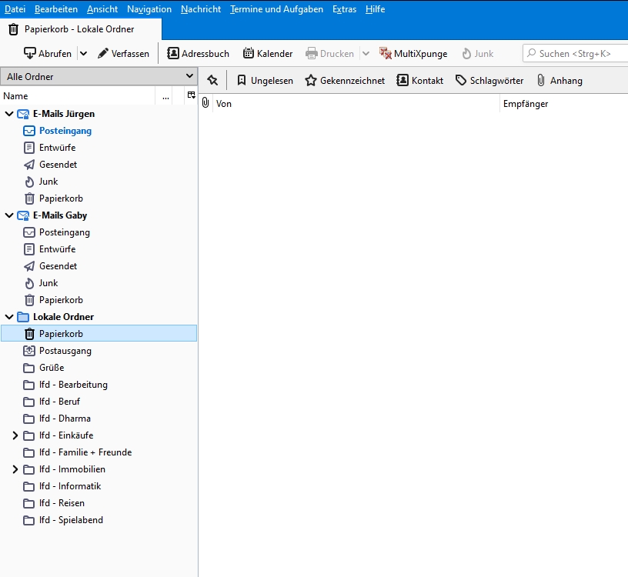The image size is (628, 577).
Task: Expand the lfd - Einkäufe folder
Action: (15, 435)
